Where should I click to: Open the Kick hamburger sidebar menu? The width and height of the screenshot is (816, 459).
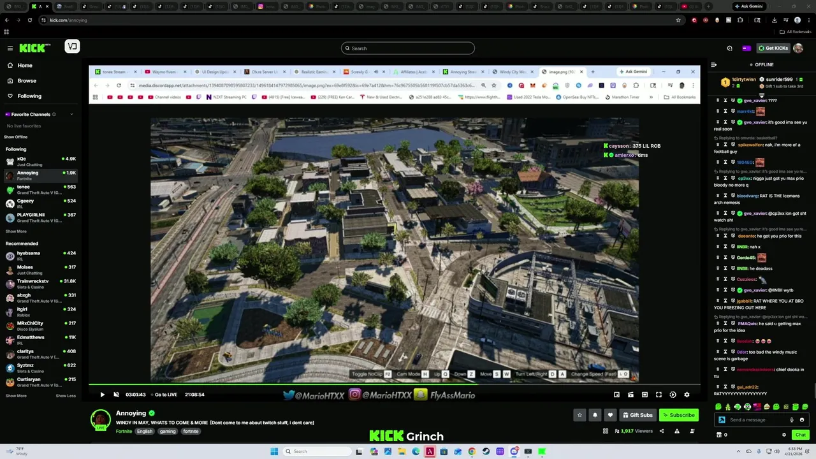10,48
